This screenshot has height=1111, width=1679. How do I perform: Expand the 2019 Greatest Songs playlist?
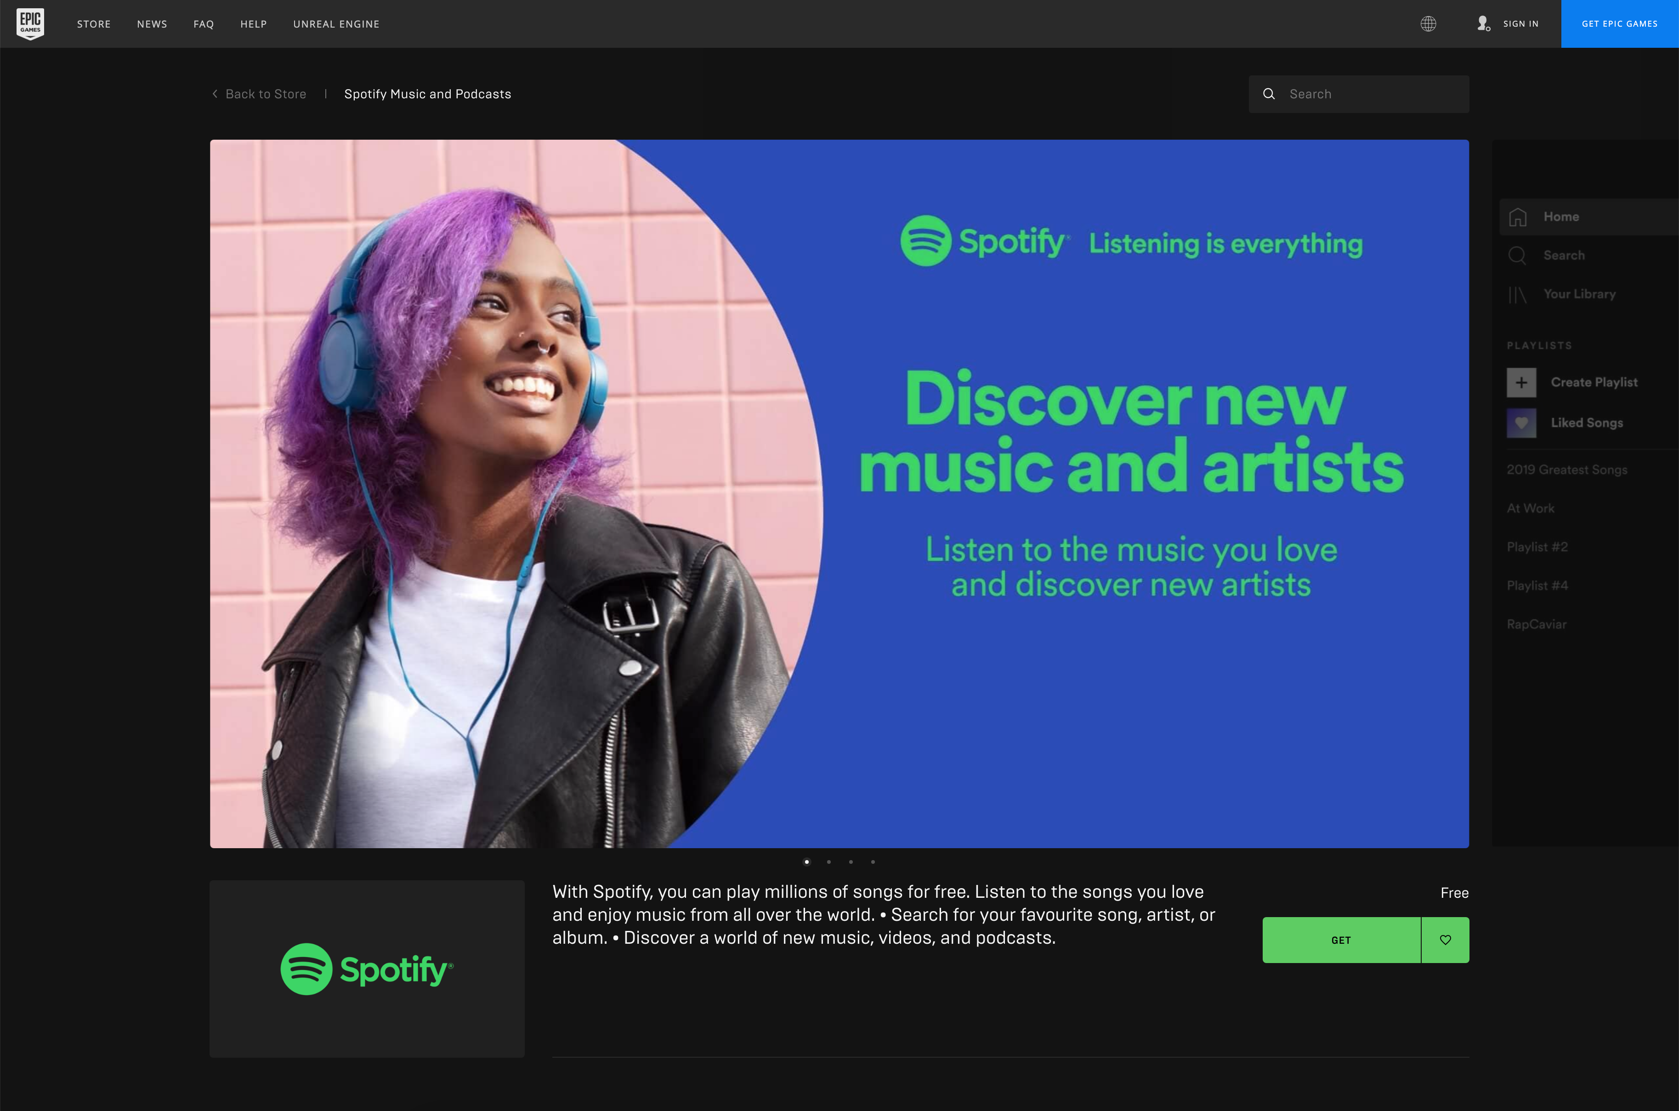pos(1566,469)
